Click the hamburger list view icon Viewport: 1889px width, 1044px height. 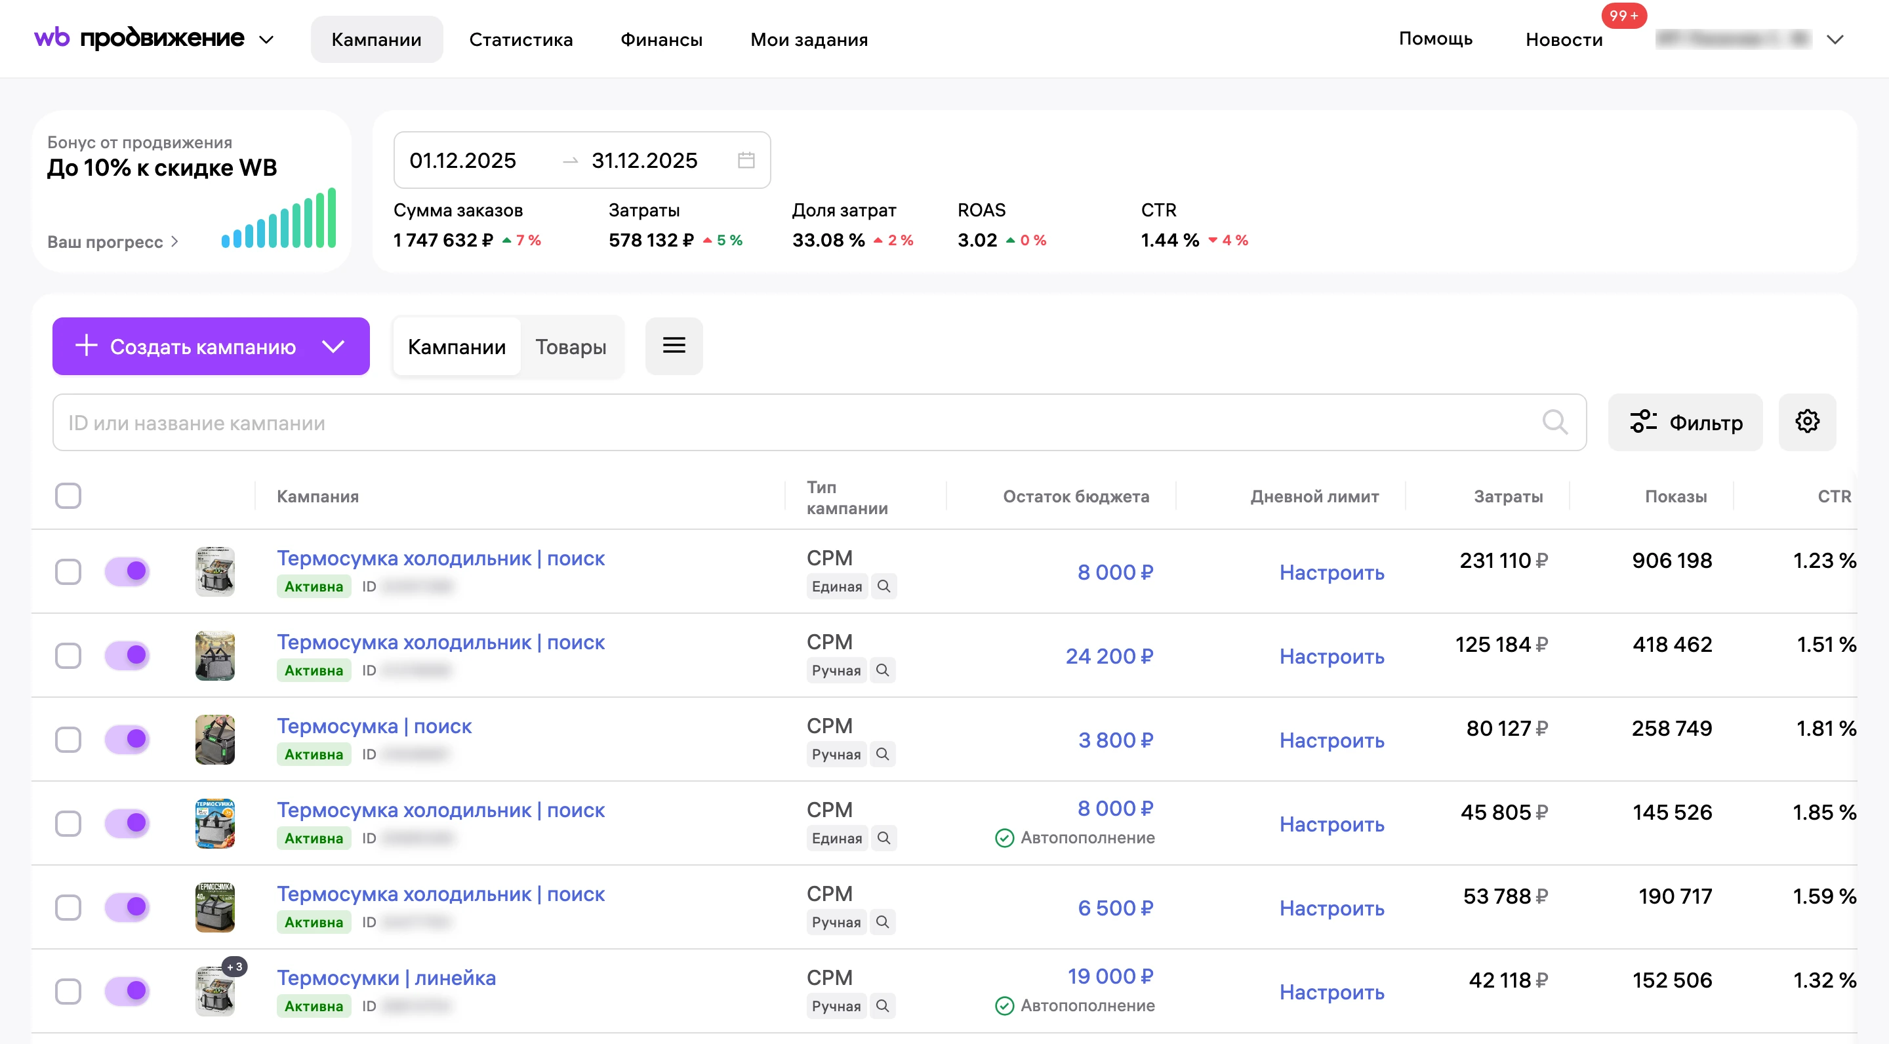point(674,346)
